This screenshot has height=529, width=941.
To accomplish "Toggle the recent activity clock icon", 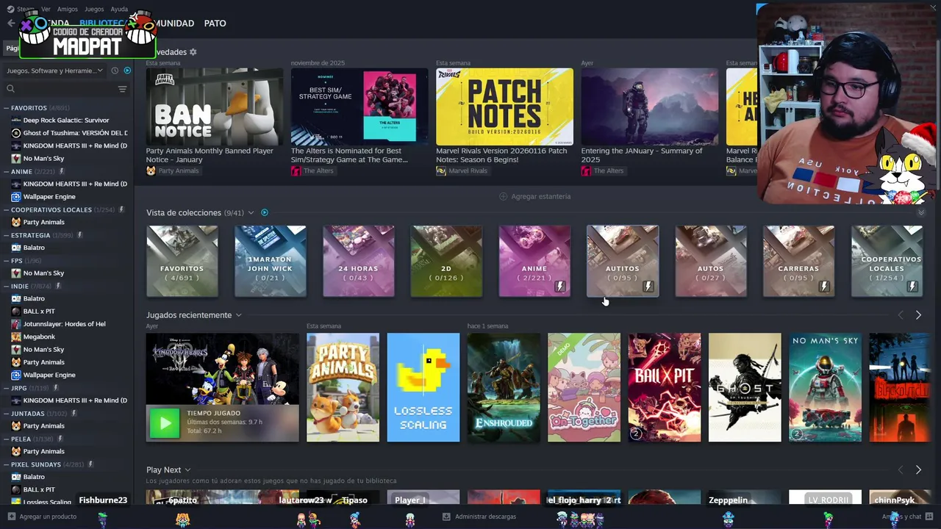I will coord(115,71).
